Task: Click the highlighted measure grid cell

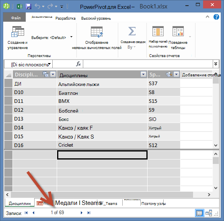Action: 102,155
